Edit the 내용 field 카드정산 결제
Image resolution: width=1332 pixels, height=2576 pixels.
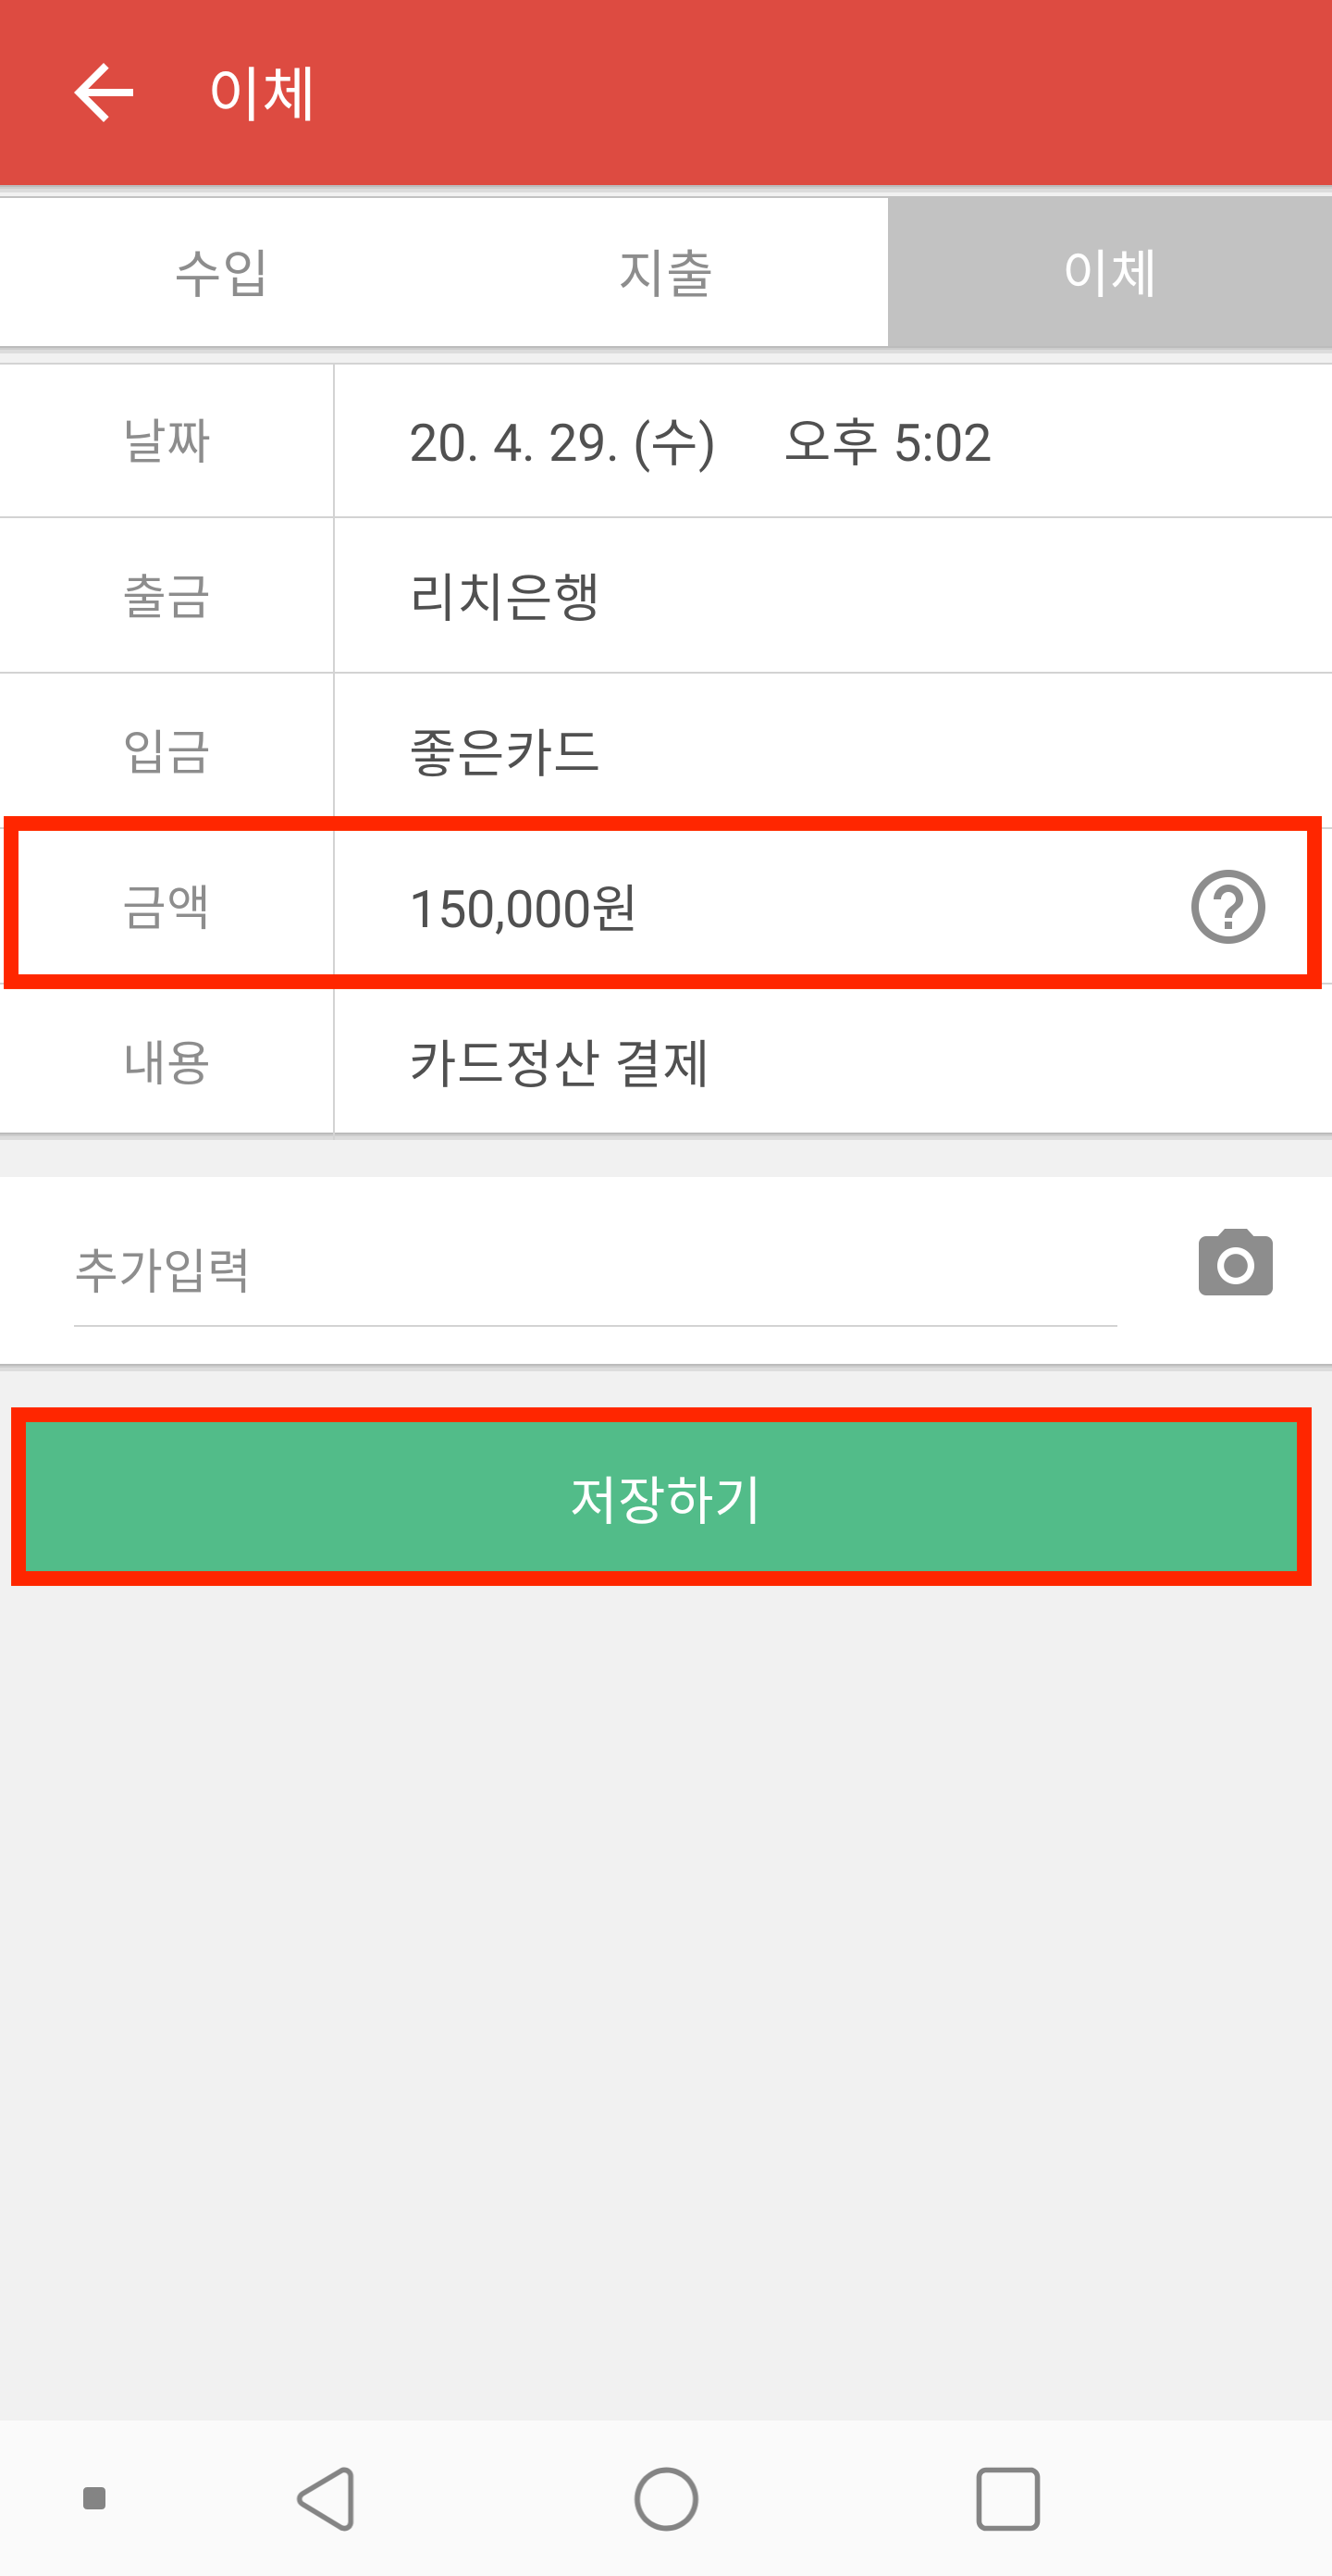[x=833, y=1062]
